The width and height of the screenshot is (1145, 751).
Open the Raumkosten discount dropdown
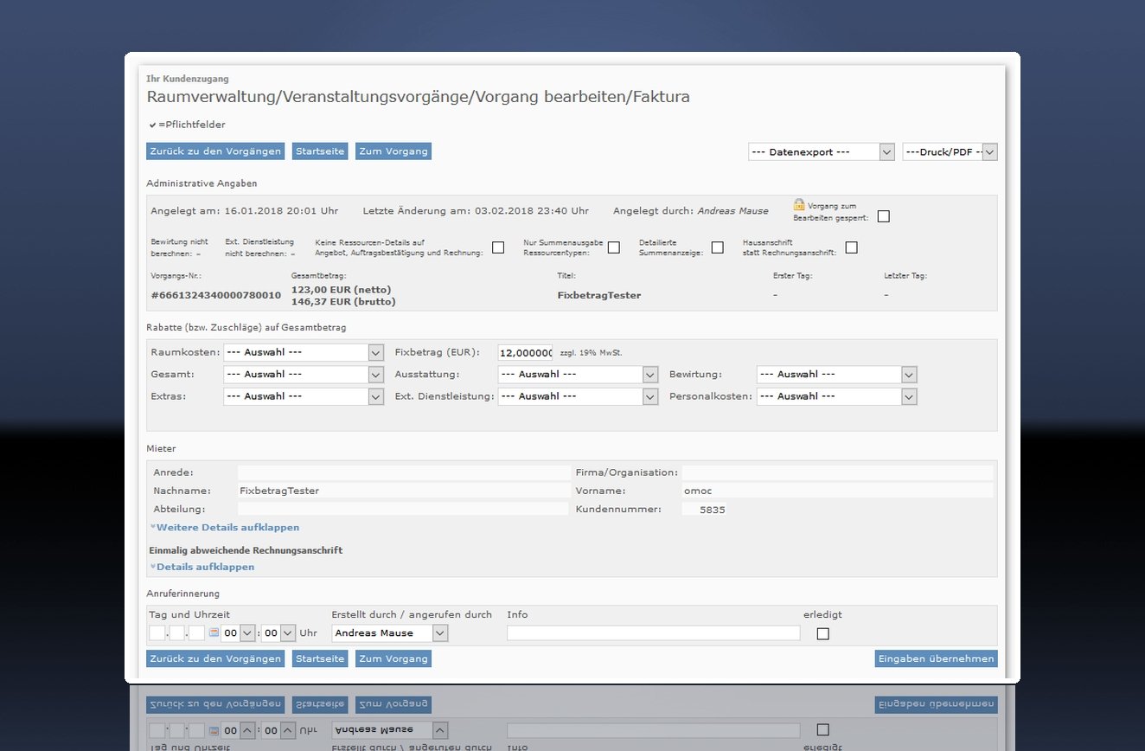(x=303, y=353)
